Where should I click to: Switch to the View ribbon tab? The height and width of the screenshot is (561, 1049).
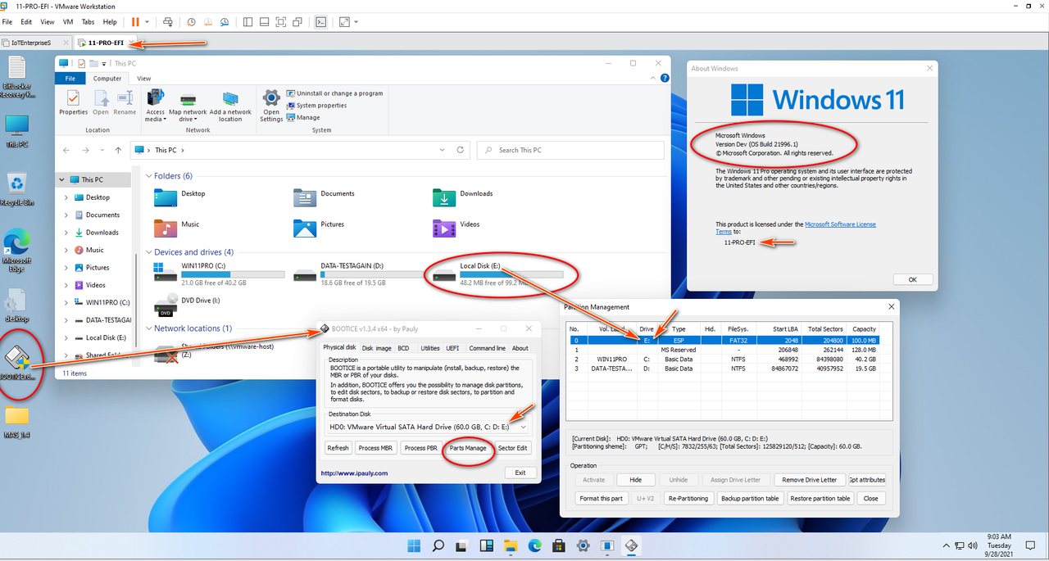pos(143,79)
